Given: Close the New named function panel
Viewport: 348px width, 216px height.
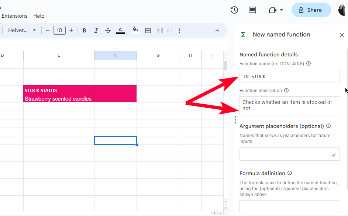Looking at the screenshot, I should 341,35.
